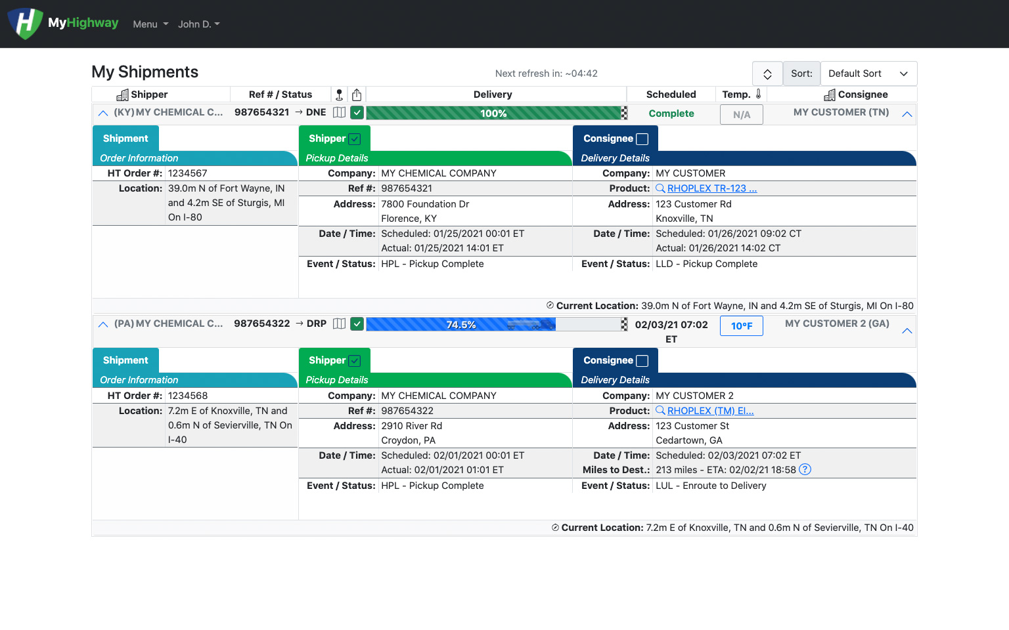This screenshot has height=630, width=1009.
Task: Click the 10°F temperature button
Action: coord(741,326)
